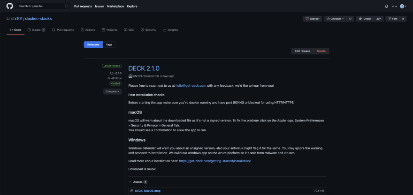Open the sfx101 owner link
Image resolution: width=413 pixels, height=195 pixels.
click(16, 19)
